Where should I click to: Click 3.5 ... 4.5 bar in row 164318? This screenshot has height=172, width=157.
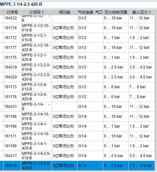tap(141, 166)
